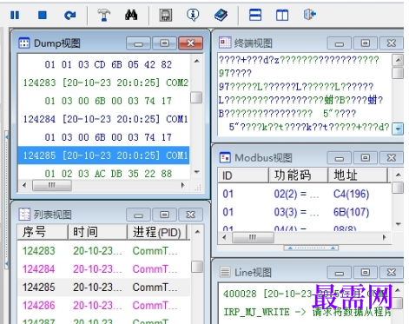Close the Dump视图 window

[x=191, y=43]
